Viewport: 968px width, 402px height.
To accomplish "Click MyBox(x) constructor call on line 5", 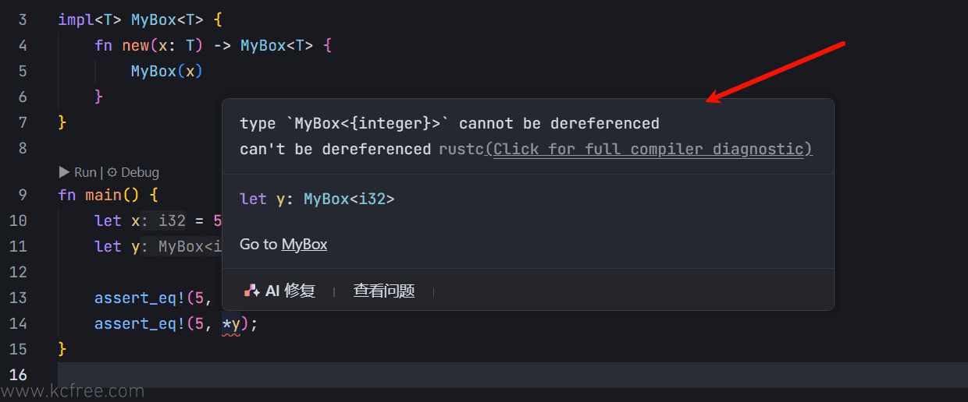I will pos(167,71).
